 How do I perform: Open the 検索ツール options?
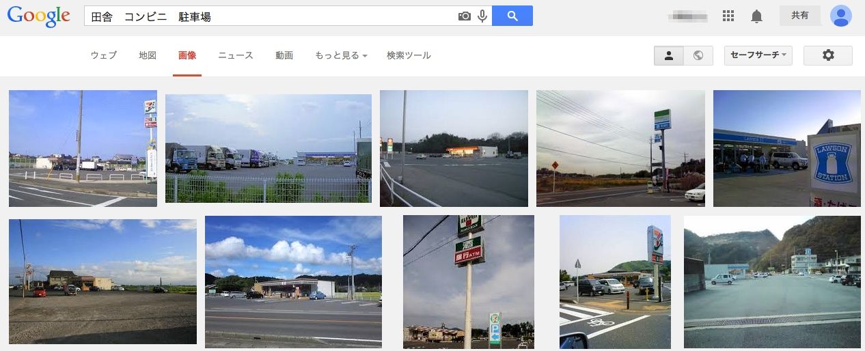click(409, 55)
